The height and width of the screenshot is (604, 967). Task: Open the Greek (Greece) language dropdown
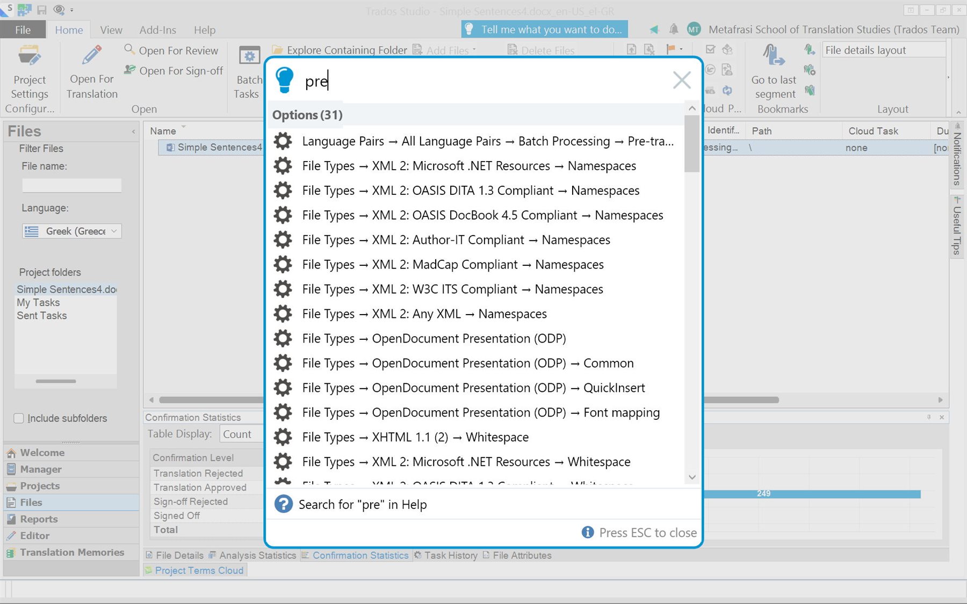point(113,231)
